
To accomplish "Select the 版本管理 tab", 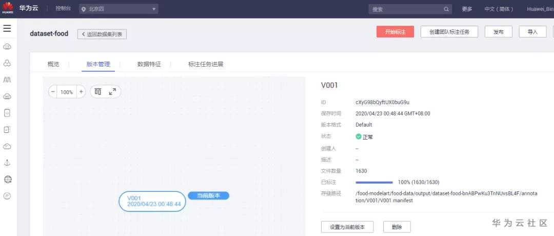I will coord(98,64).
